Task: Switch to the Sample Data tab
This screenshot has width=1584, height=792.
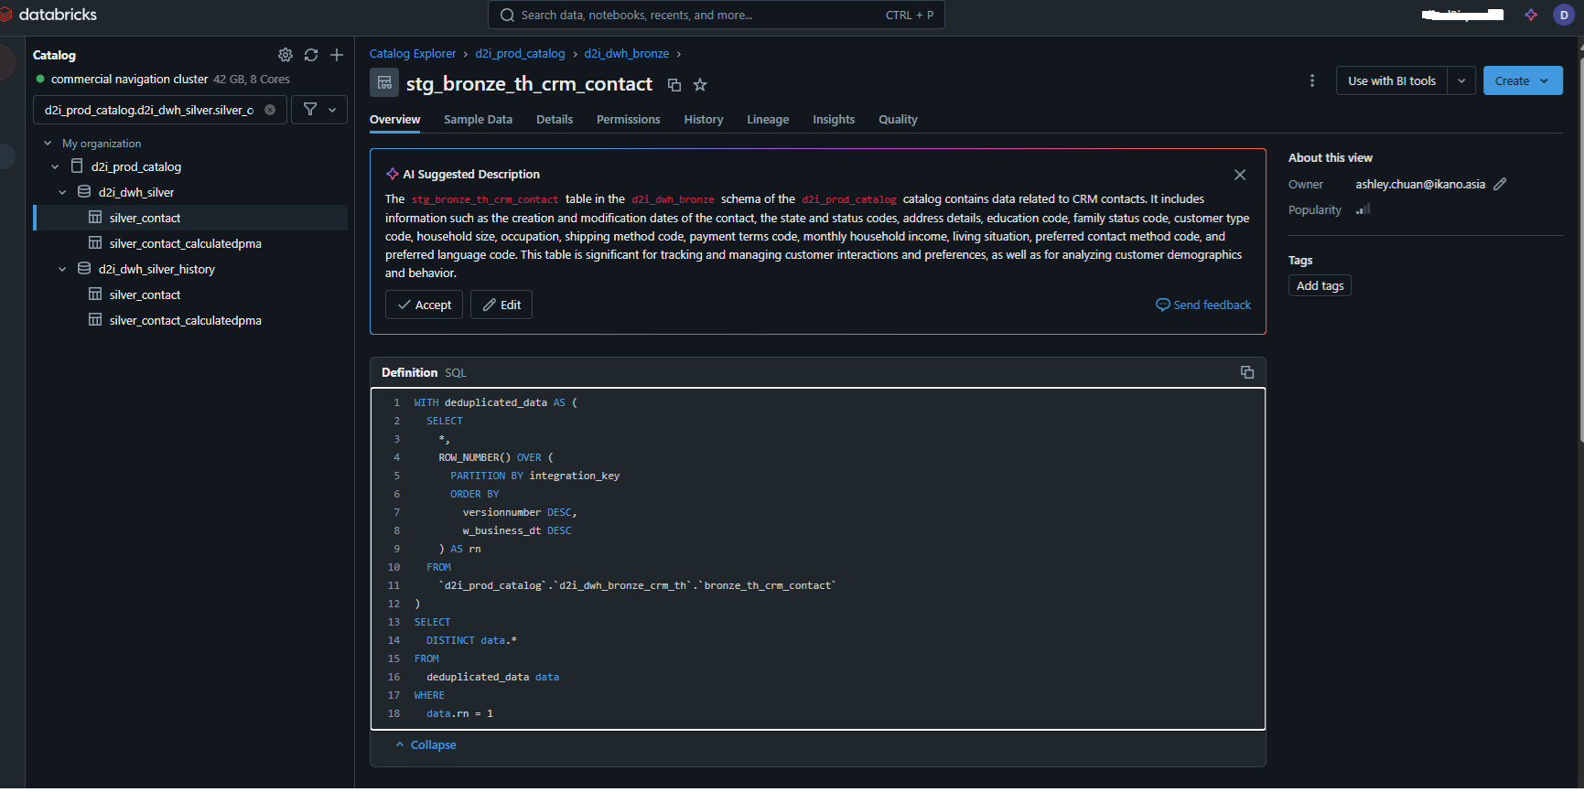Action: [478, 120]
